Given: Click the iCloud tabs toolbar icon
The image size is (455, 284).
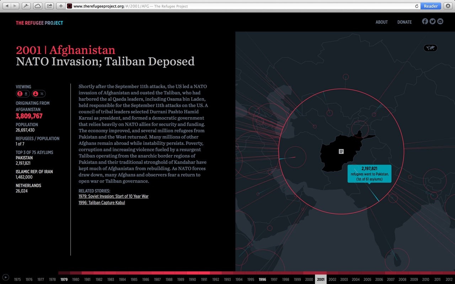Looking at the screenshot, I should click(37, 6).
